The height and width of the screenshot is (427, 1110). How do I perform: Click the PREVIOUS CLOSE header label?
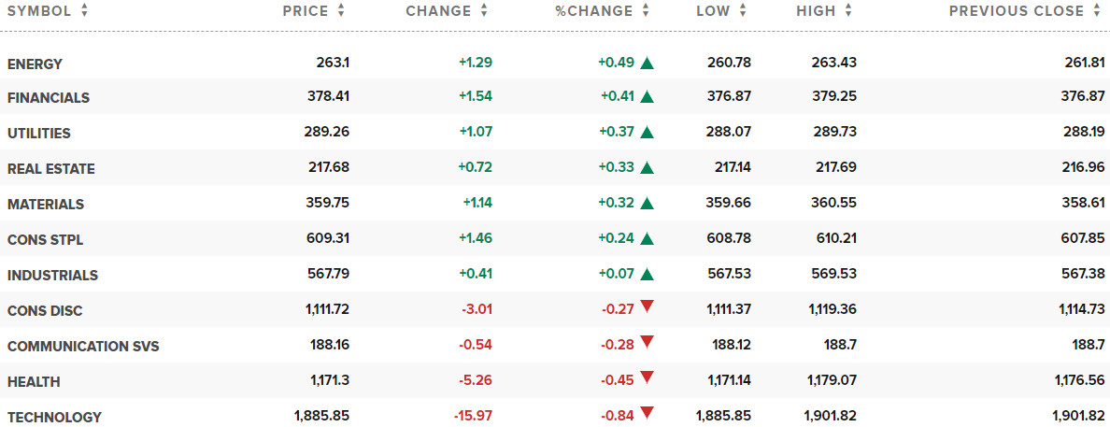coord(1016,10)
